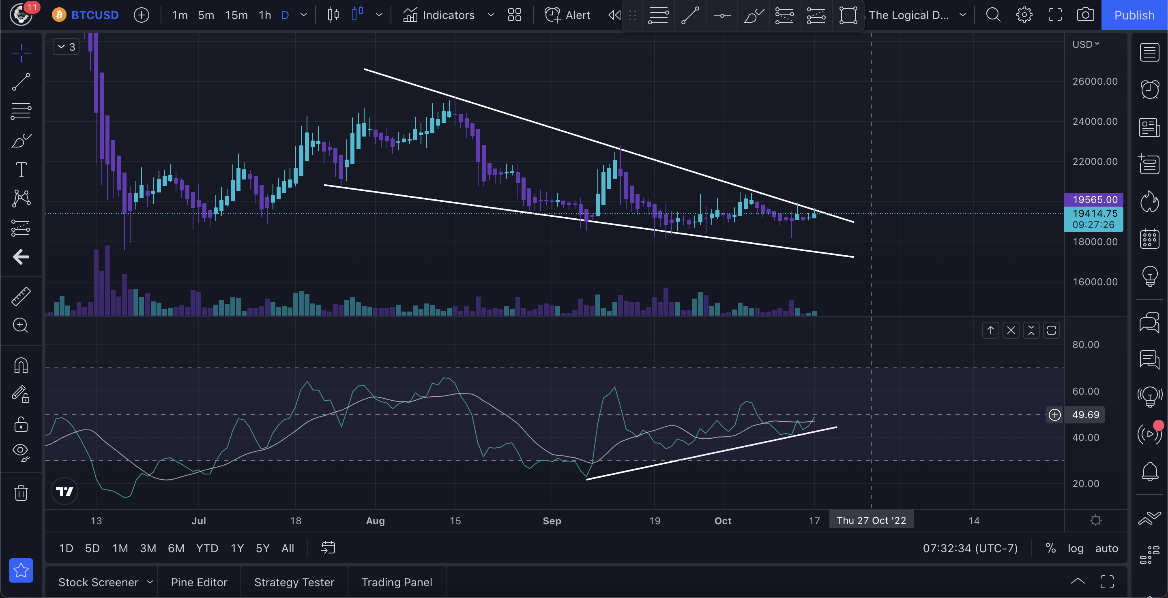The width and height of the screenshot is (1168, 598).
Task: Select the 15m timeframe
Action: (x=236, y=15)
